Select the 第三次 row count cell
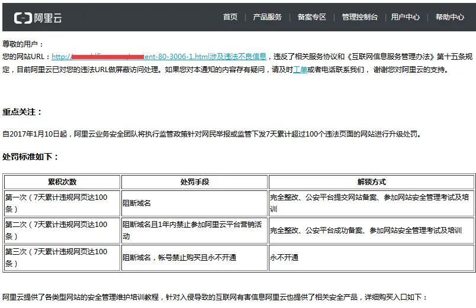 pos(62,258)
